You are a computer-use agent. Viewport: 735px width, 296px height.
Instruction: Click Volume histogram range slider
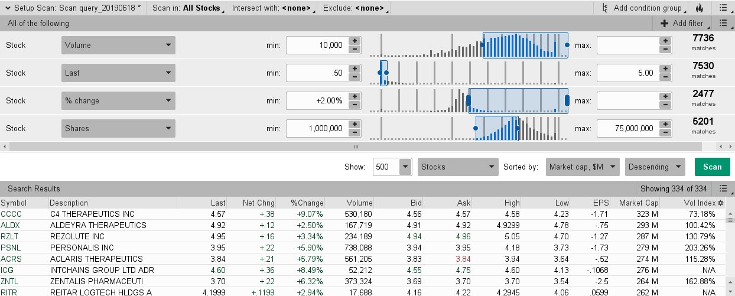[525, 45]
